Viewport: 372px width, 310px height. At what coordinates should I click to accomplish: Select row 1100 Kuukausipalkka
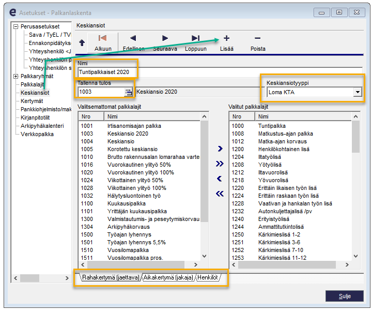point(139,203)
